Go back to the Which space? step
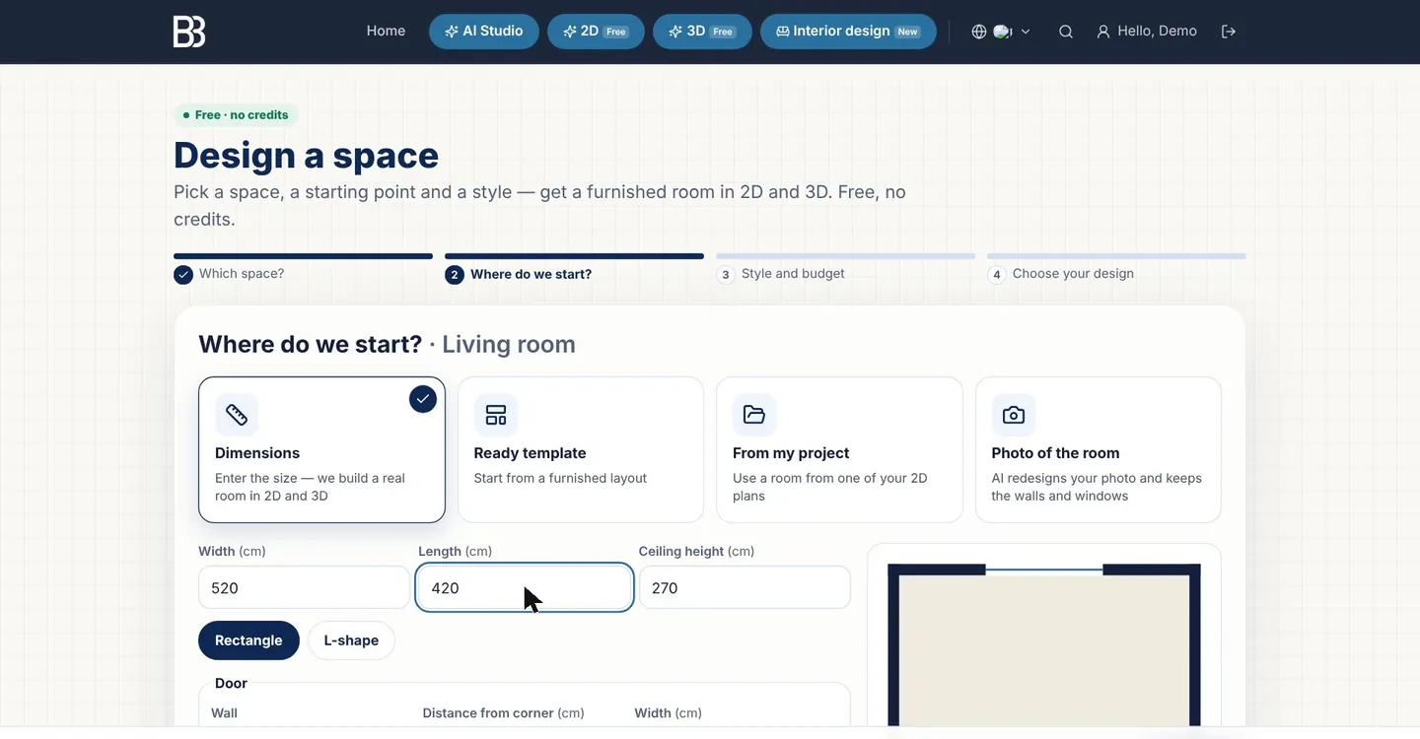The height and width of the screenshot is (739, 1420). click(303, 269)
